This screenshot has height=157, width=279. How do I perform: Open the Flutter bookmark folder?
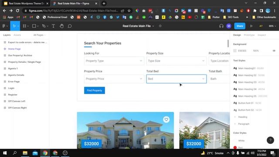click(214, 17)
